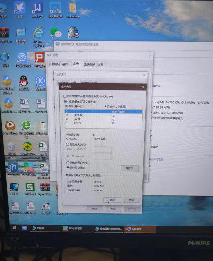
Task: Click the maximum size input field
Action: pos(102,156)
